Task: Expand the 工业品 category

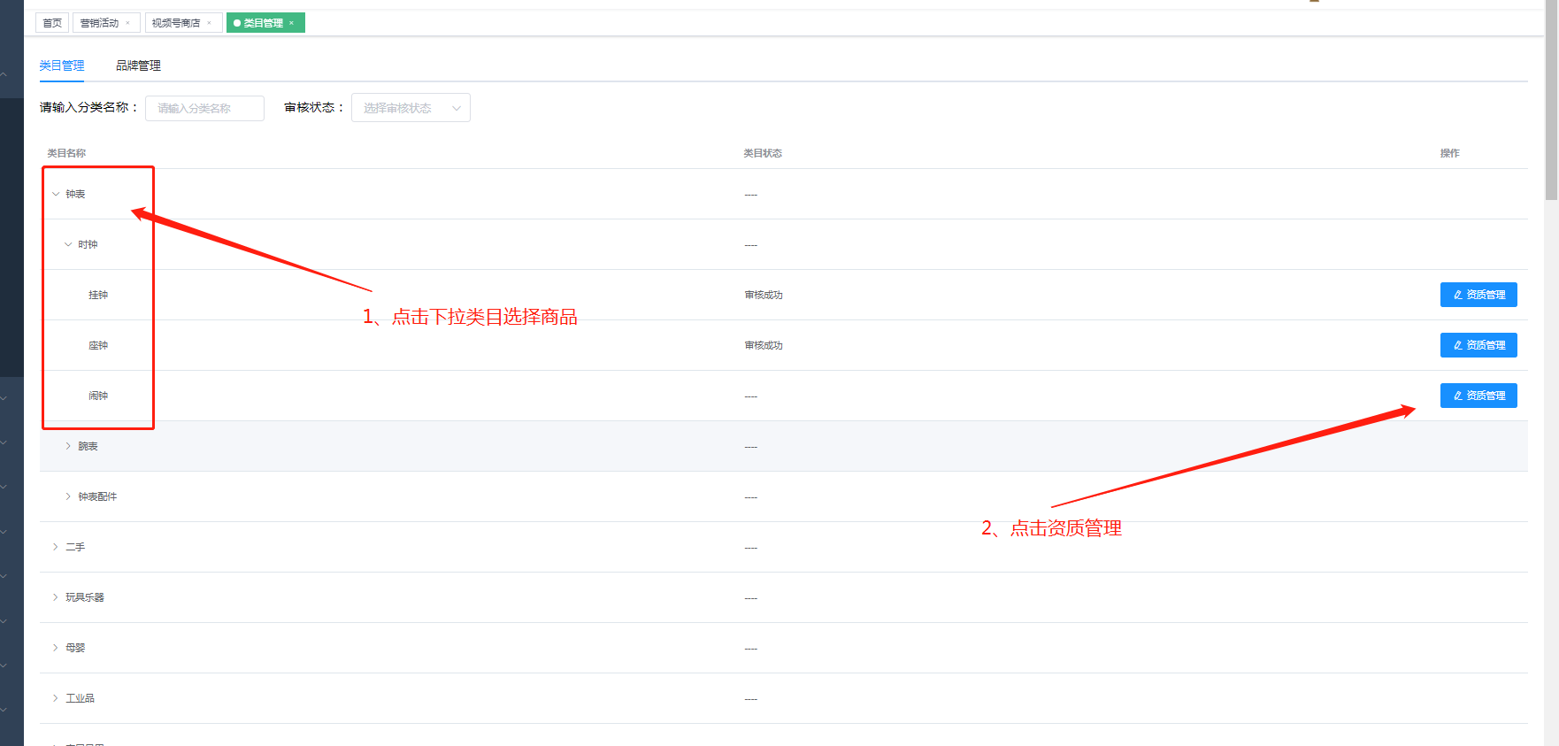Action: click(56, 698)
